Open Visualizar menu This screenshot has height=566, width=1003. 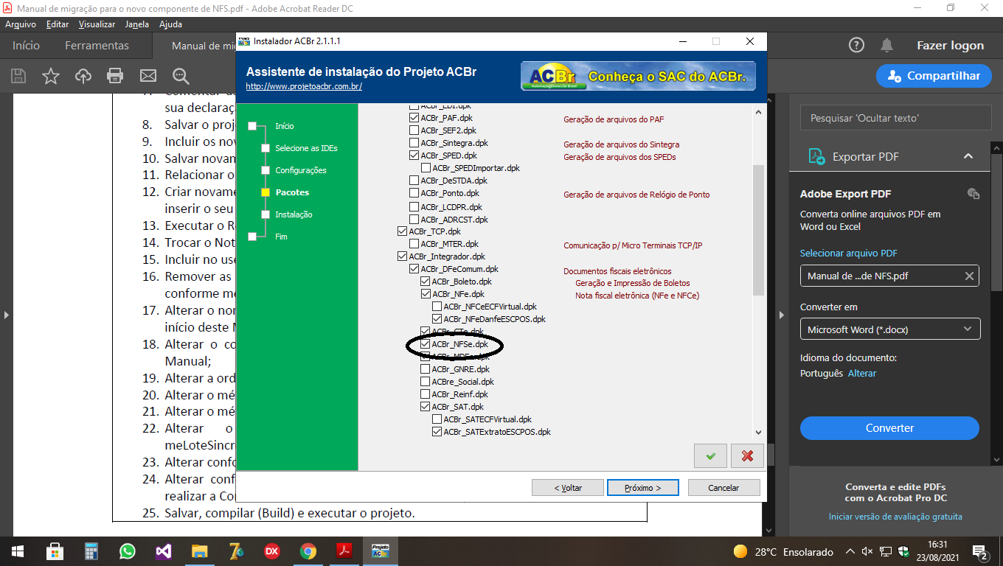point(97,24)
